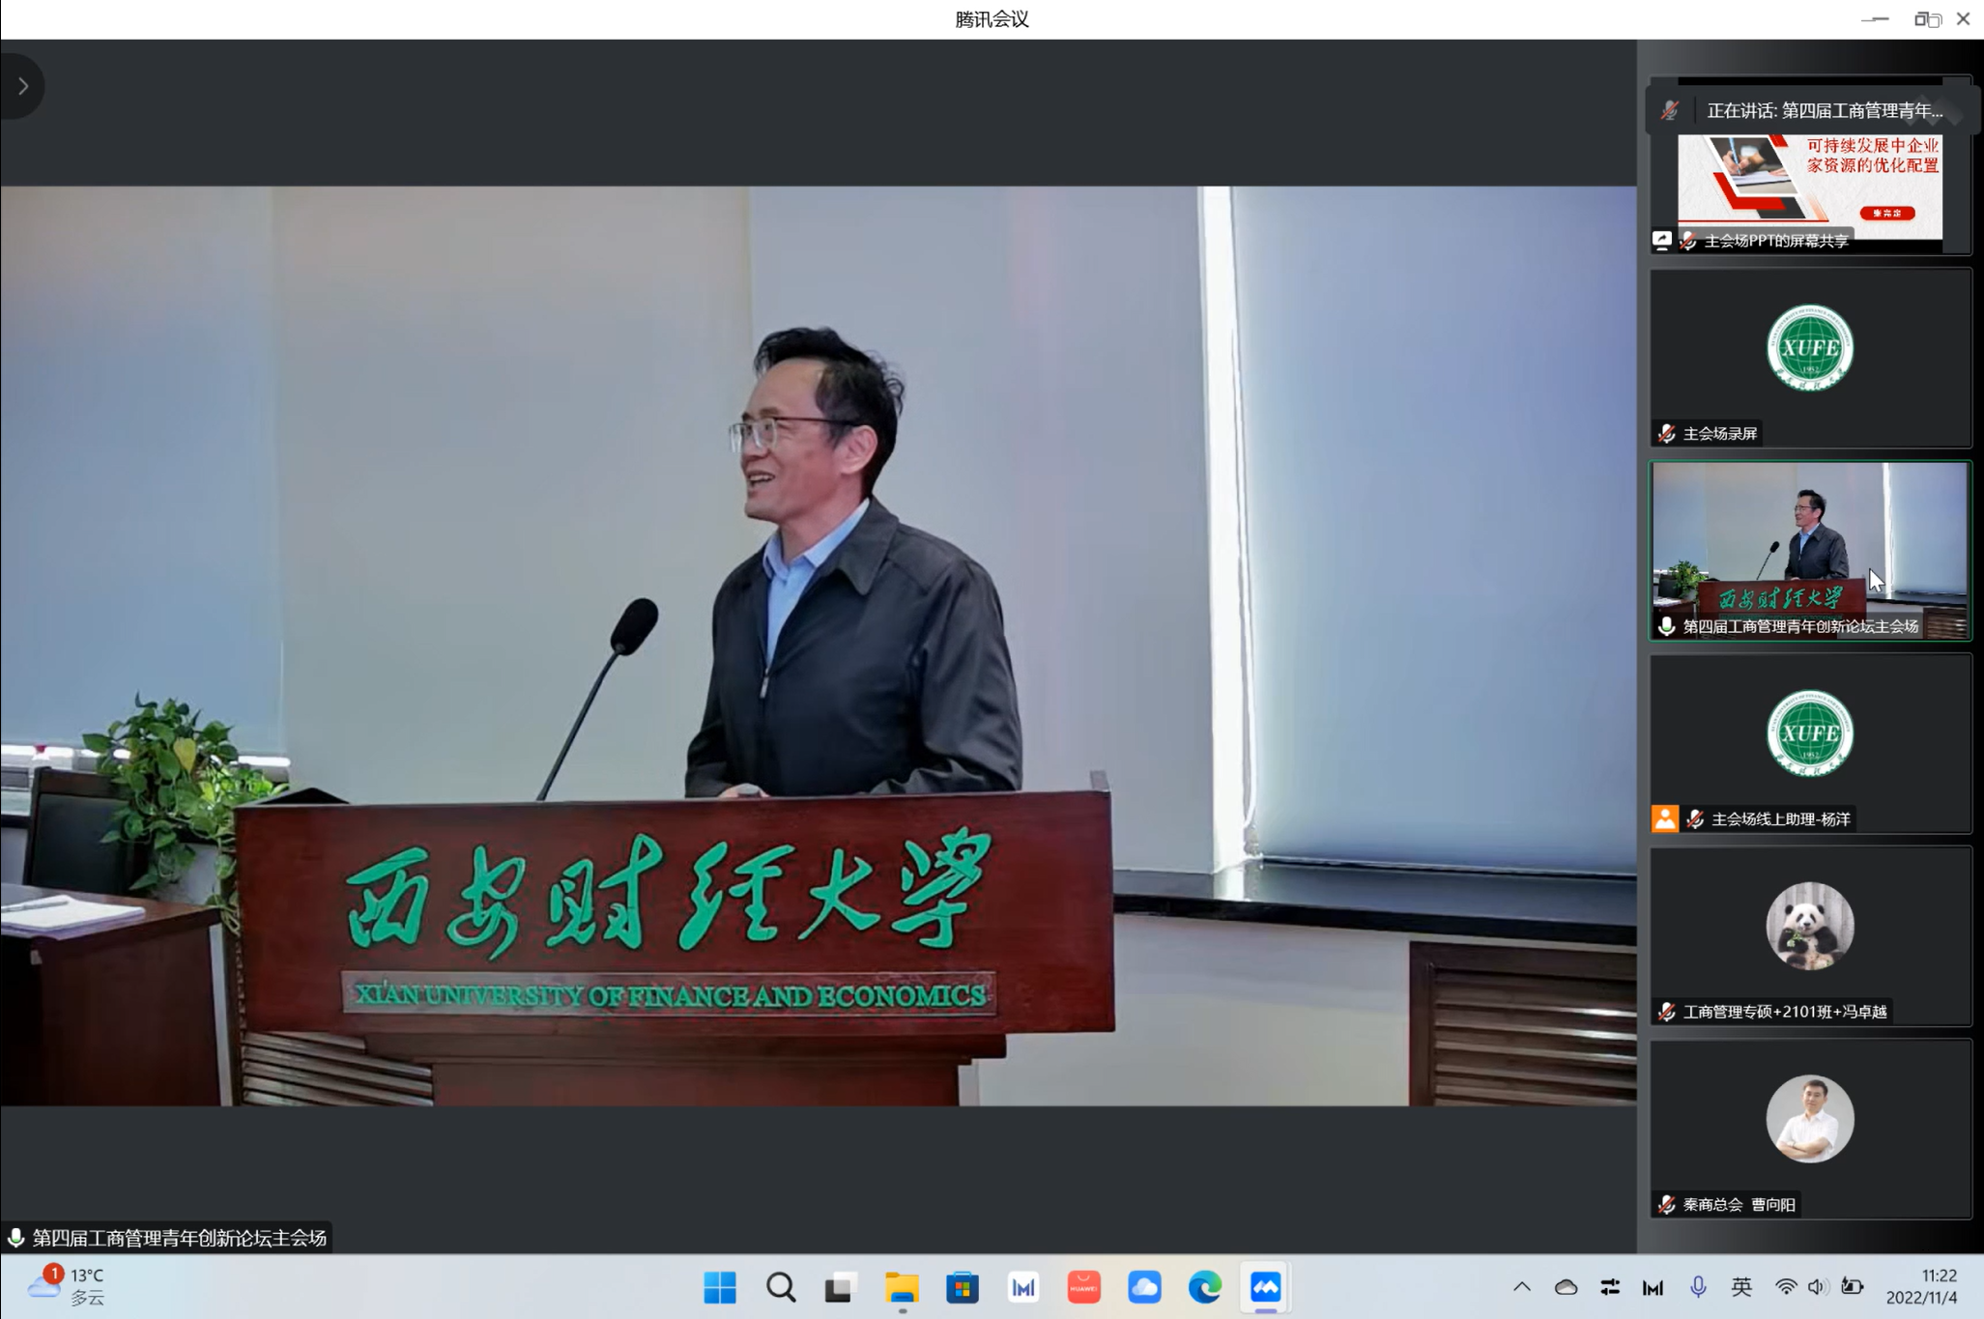Viewport: 1984px width, 1319px height.
Task: Open Huawei AppGallery from the taskbar
Action: pos(1083,1287)
